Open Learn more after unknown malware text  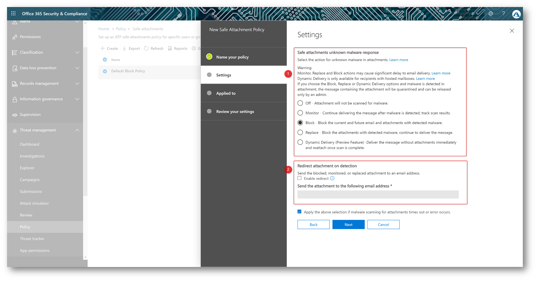point(399,60)
